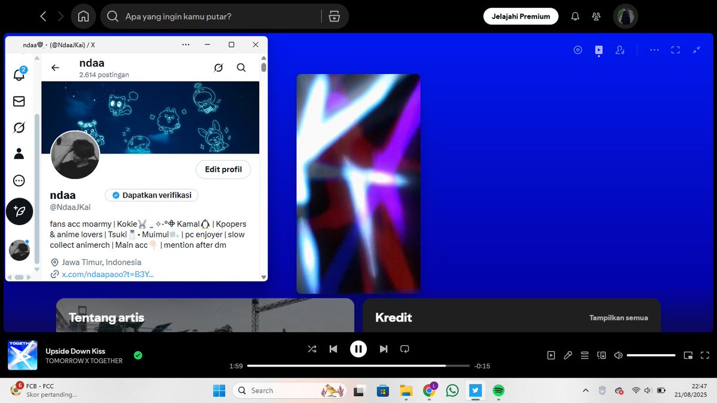This screenshot has height=403, width=717.
Task: Skip to the next track
Action: point(384,349)
